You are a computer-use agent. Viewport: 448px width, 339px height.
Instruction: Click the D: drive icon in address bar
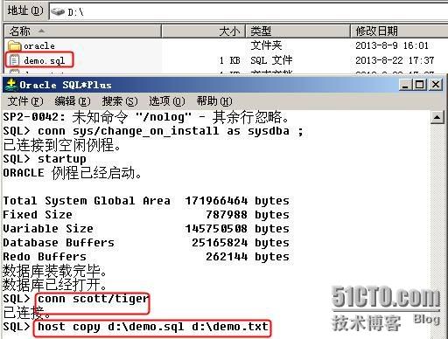point(58,12)
